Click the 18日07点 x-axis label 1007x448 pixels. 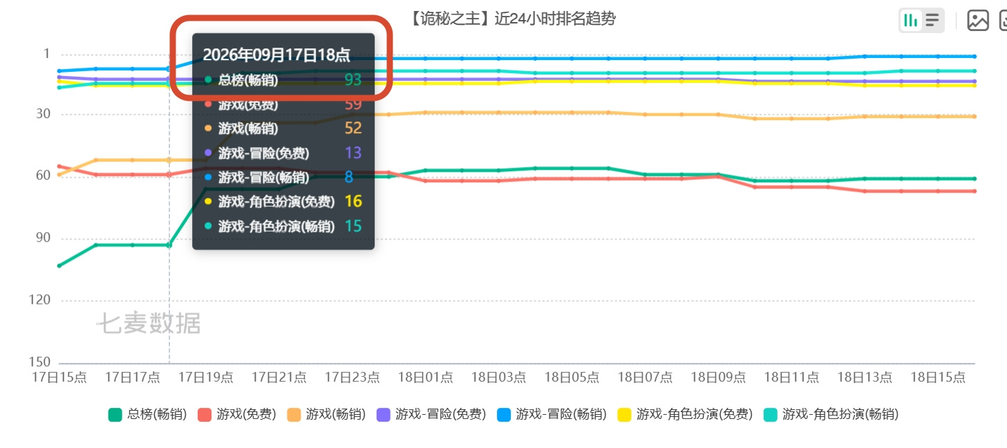[646, 378]
